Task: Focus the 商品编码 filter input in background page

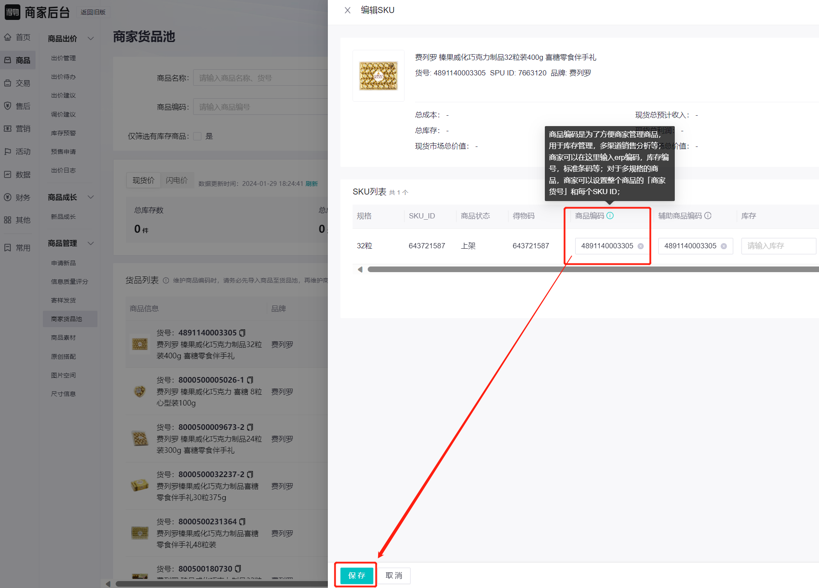Action: (x=260, y=107)
